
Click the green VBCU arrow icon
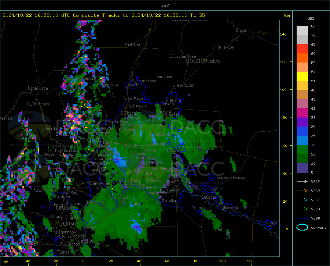tap(302, 209)
